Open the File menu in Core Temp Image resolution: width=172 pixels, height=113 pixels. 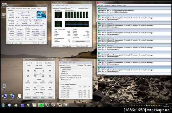[60, 63]
